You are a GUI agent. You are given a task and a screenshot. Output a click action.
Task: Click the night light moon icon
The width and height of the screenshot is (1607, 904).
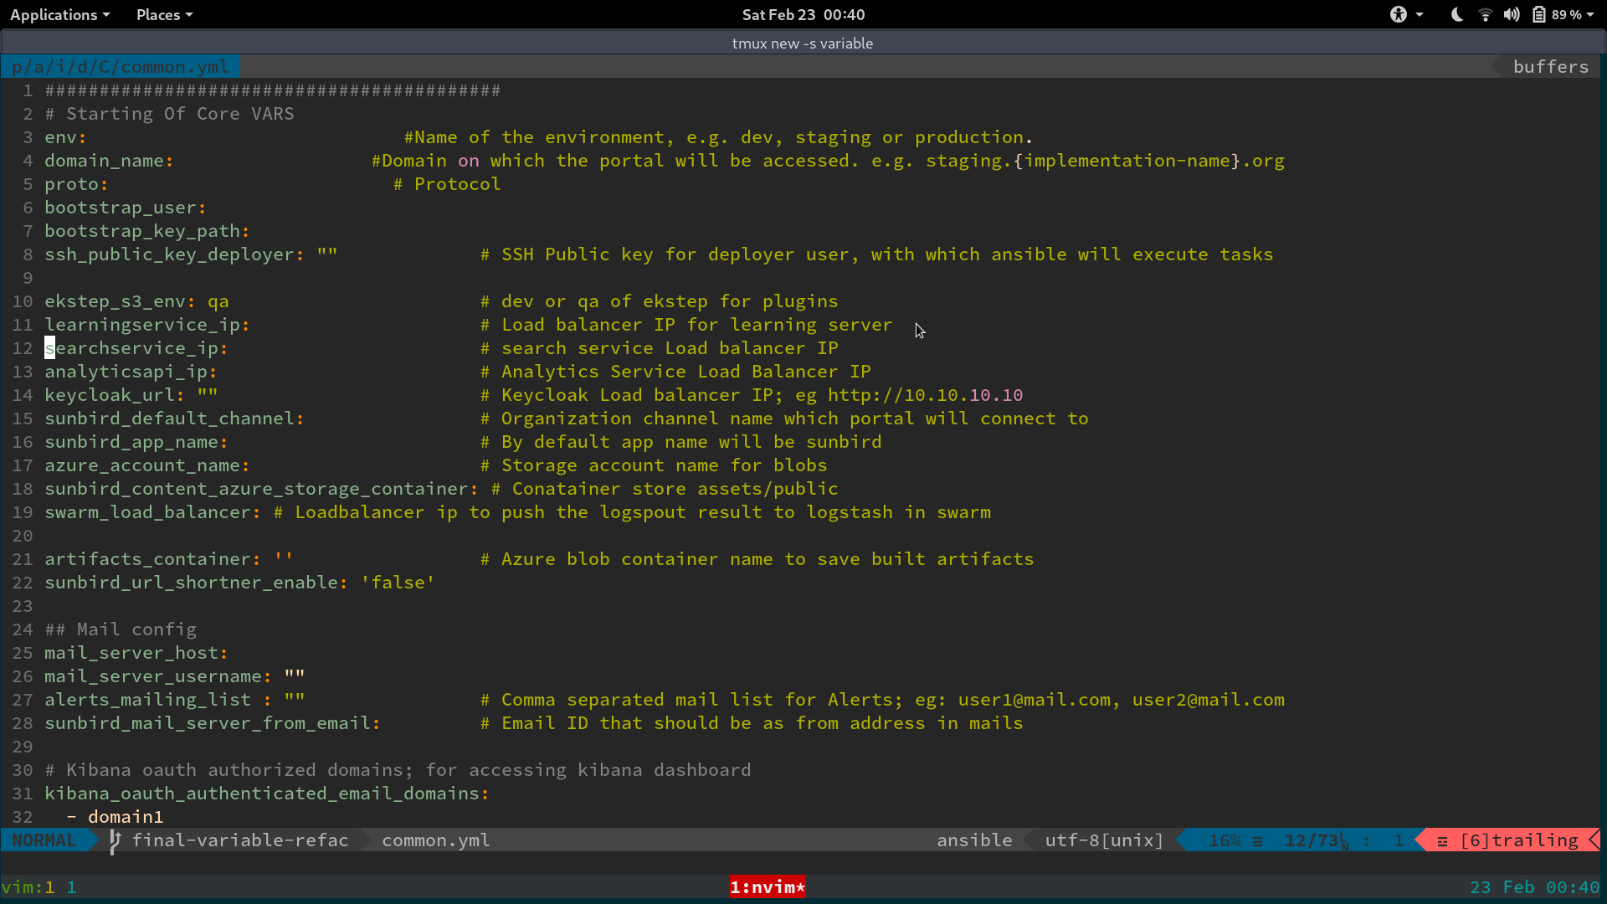click(1456, 14)
